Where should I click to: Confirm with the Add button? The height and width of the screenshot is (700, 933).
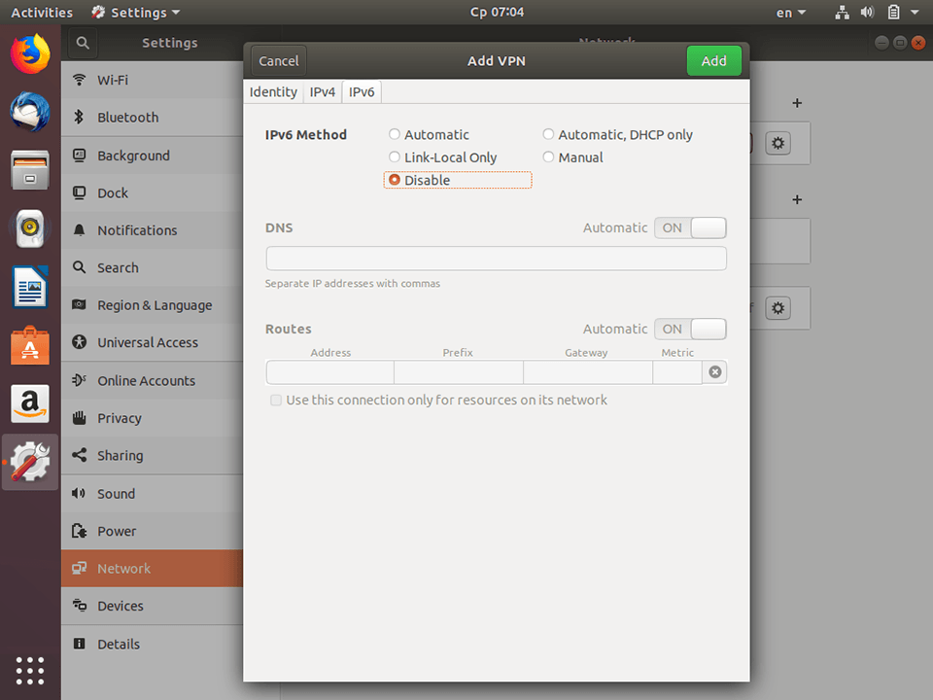[x=713, y=60]
